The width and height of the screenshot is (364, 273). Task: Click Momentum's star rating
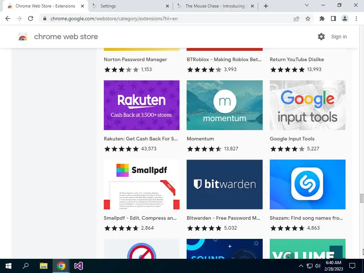pos(204,149)
